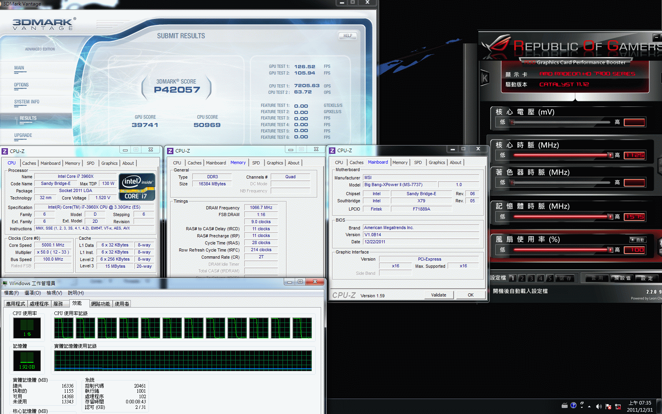Switch to 網路功能 tab in Task Manager
This screenshot has height=414, width=662.
[100, 304]
